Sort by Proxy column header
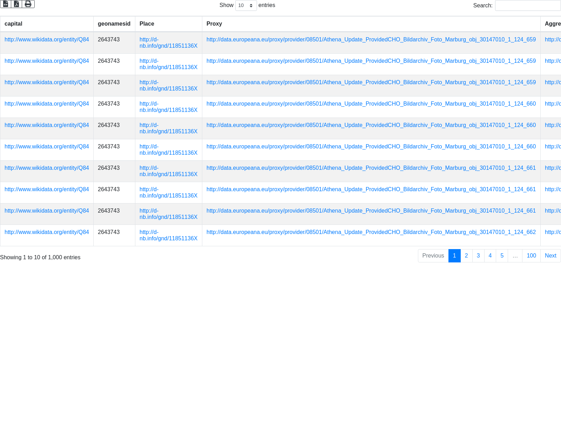The image size is (561, 421). tap(214, 24)
